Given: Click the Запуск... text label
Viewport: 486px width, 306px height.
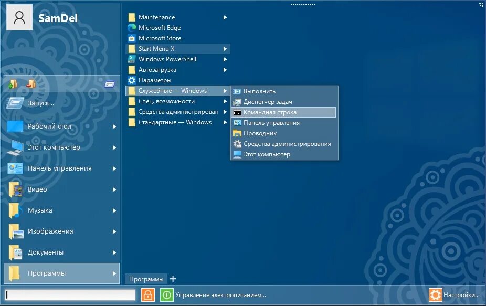Looking at the screenshot, I should point(41,103).
